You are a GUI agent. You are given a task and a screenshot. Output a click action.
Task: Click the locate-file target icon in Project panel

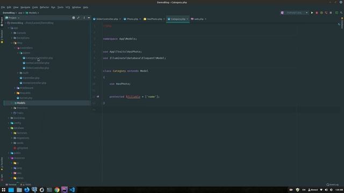[x=74, y=18]
